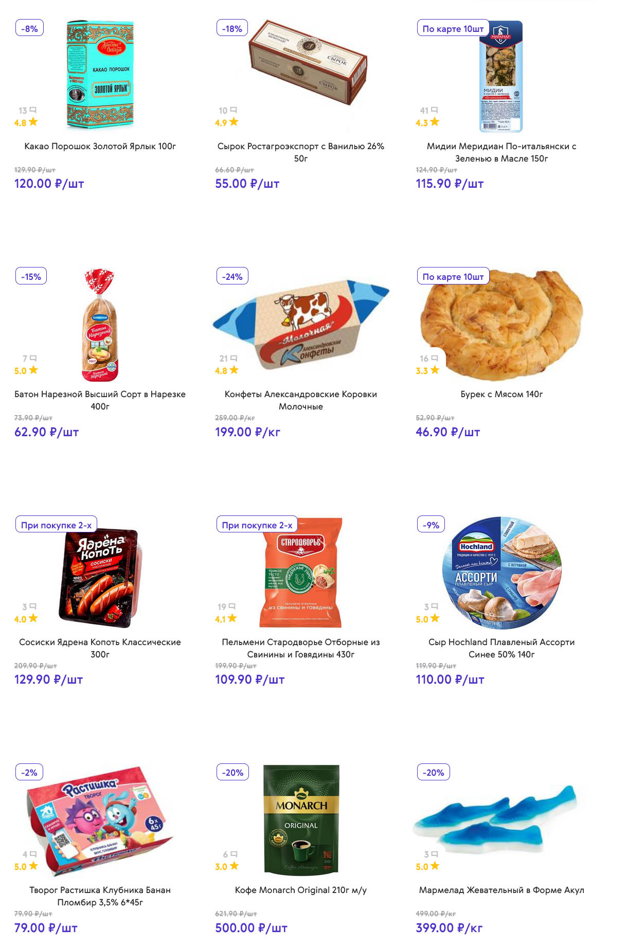Click the comment icon beside 13 reviews
The width and height of the screenshot is (627, 946).
point(33,110)
